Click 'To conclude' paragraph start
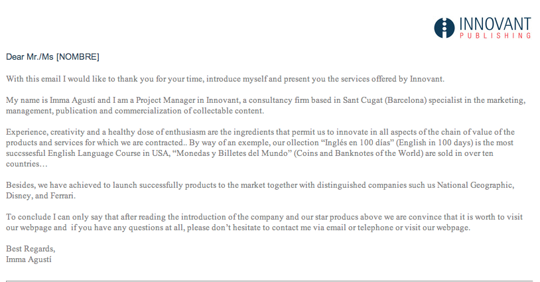Image resolution: width=540 pixels, height=282 pixels. (x=29, y=217)
